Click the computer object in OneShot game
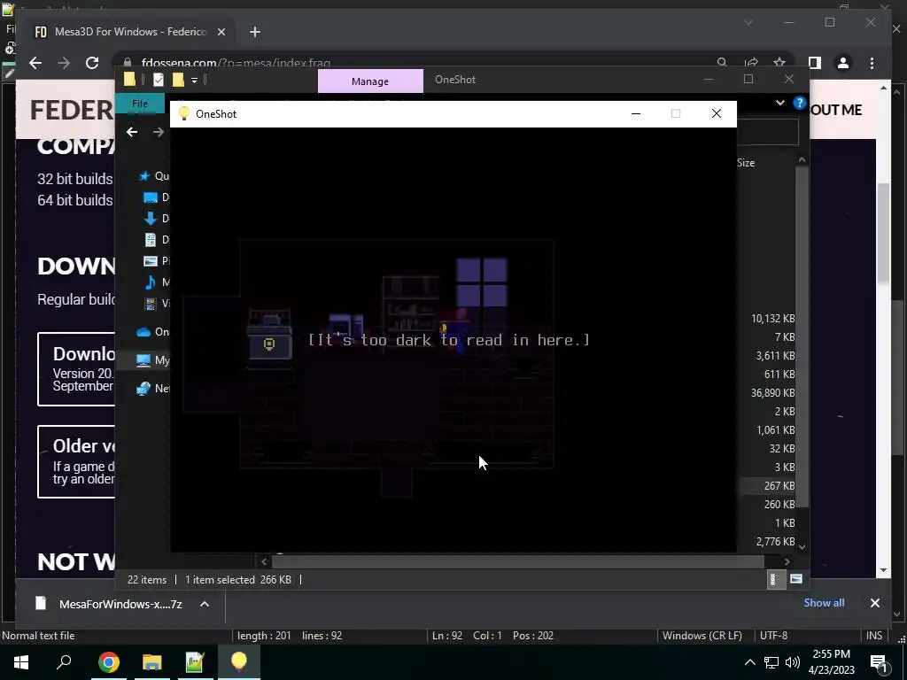Screen dimensions: 907x680 coord(346,327)
